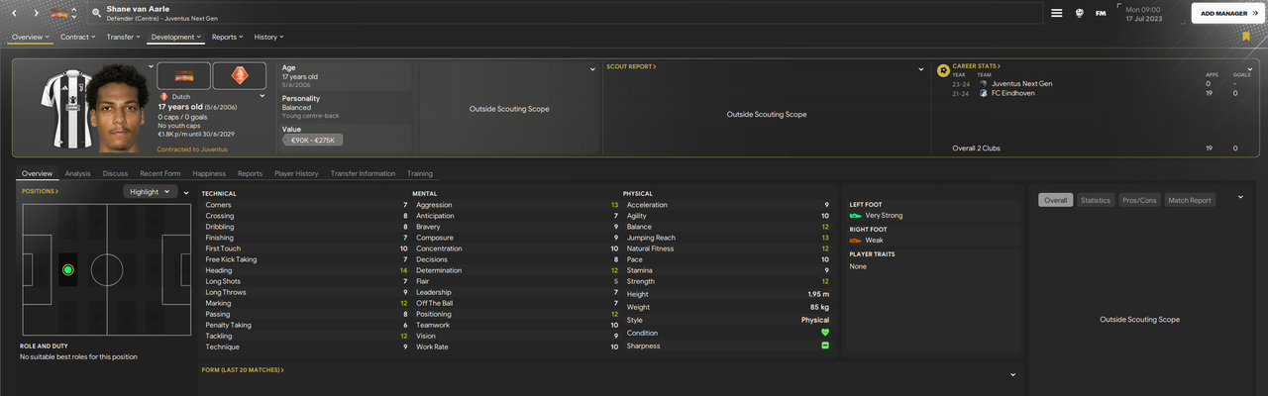The height and width of the screenshot is (396, 1268).
Task: Click the player name Shane van Aarle
Action: (x=138, y=8)
